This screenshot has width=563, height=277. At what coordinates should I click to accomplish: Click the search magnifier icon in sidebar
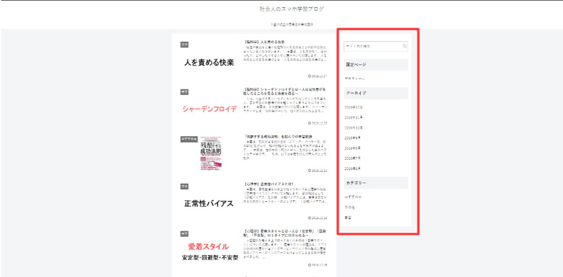point(405,47)
